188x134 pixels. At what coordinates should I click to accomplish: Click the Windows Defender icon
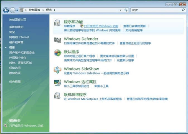point(57,40)
